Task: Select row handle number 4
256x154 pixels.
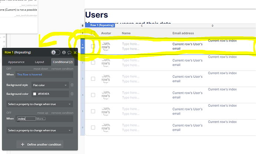Action: tap(83, 95)
